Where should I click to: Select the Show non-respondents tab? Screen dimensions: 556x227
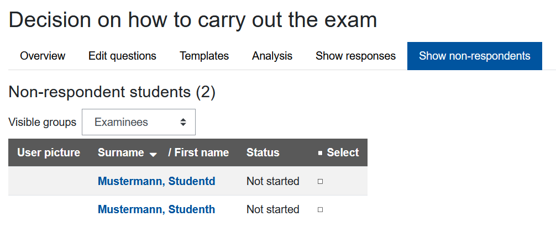(474, 56)
